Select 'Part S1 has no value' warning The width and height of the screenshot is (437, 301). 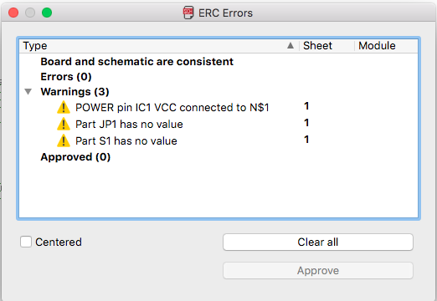(218, 140)
